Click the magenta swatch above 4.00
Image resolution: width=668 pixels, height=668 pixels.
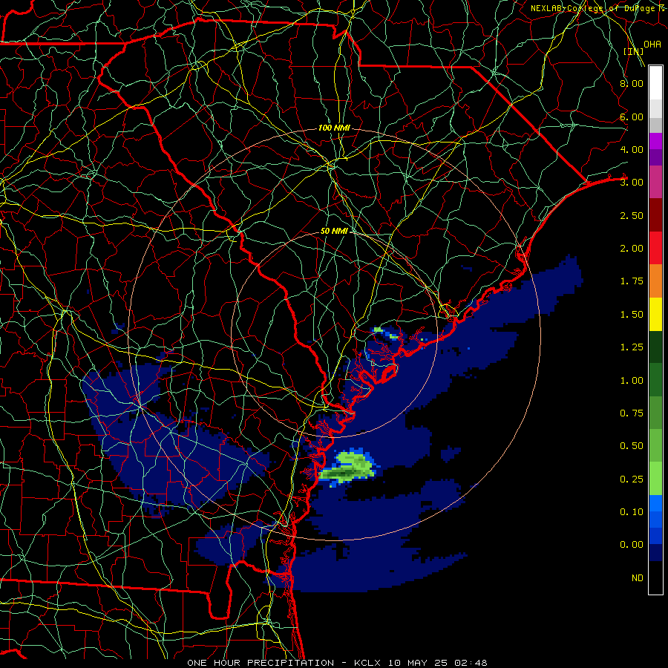pos(655,141)
